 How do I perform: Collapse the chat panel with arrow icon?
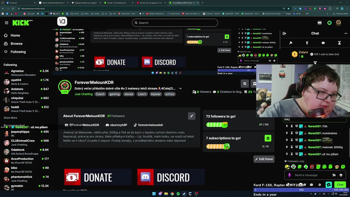tap(284, 33)
